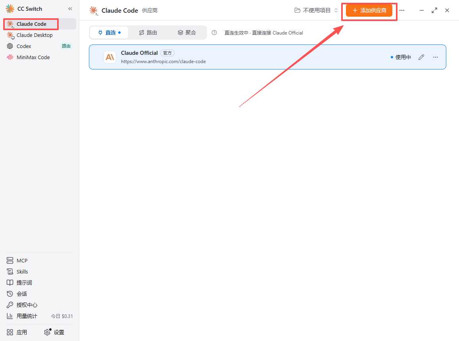This screenshot has width=459, height=341.
Task: Click the help question mark icon
Action: click(x=214, y=33)
